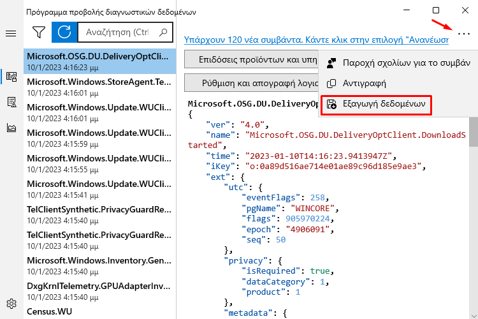Click Επιδόσεις προϊόντων και υπηρεσιών button
This screenshot has height=319, width=478.
(x=251, y=59)
